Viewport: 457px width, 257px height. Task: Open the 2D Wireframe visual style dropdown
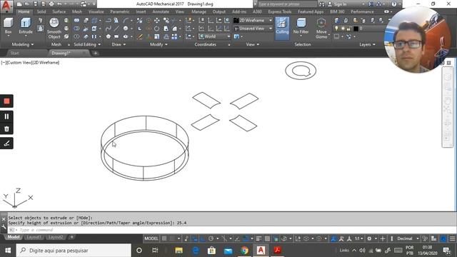253,21
